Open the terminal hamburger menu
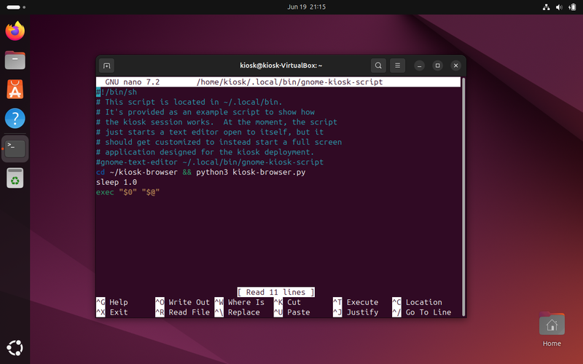The image size is (583, 364). (x=397, y=65)
